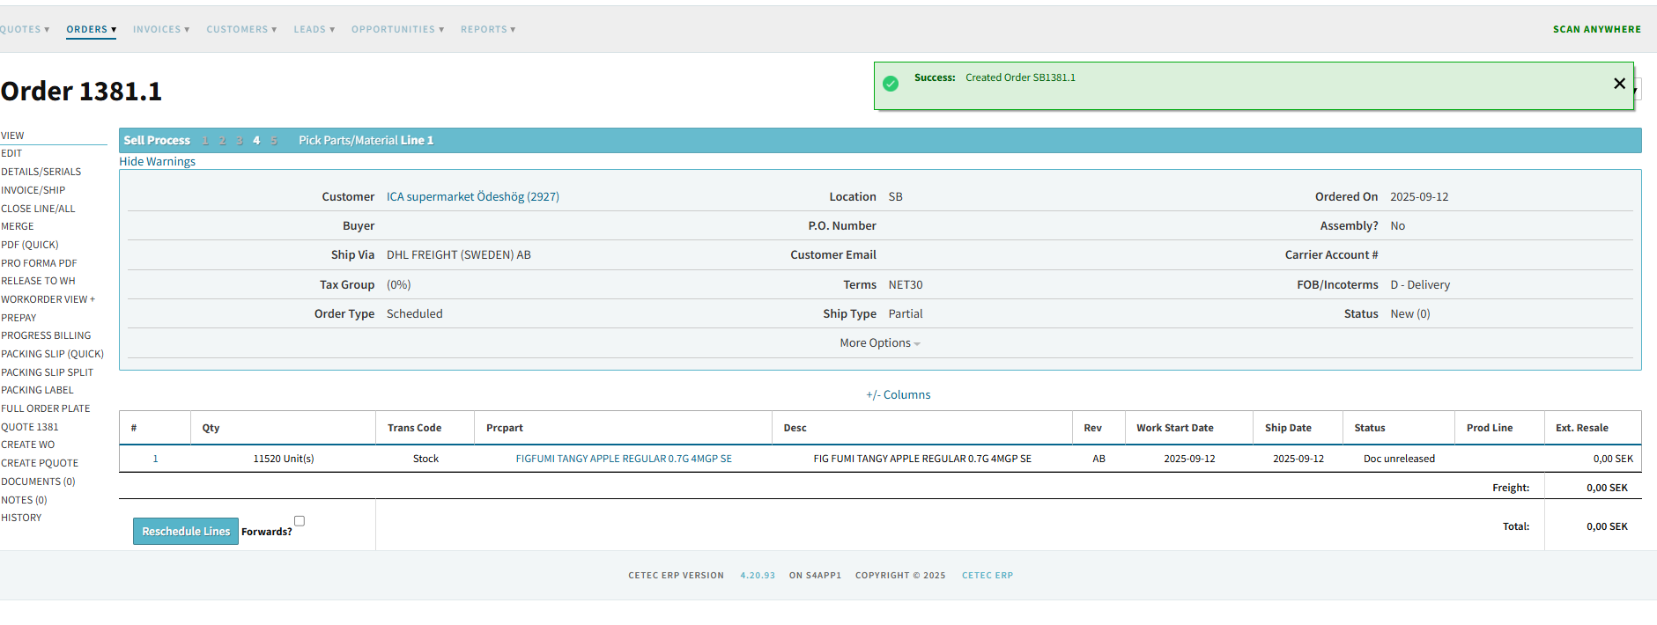Open the FIGFUMI TANGY APPLE part link
This screenshot has width=1657, height=625.
coord(624,459)
